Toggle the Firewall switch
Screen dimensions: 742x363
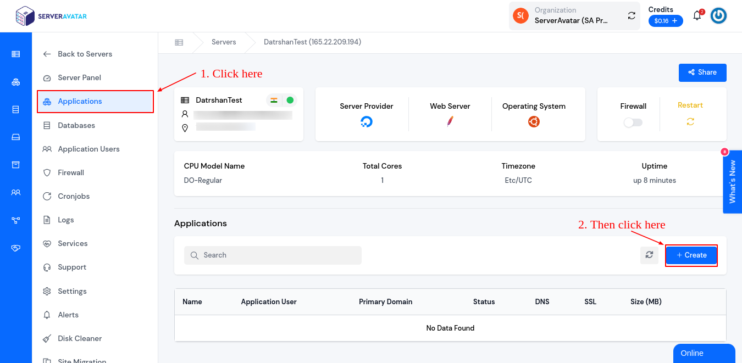pyautogui.click(x=633, y=122)
